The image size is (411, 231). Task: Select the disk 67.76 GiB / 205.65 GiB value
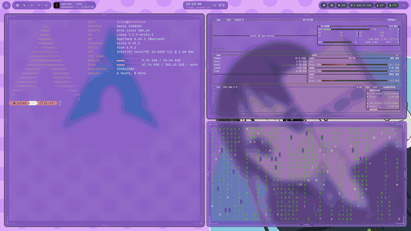(170, 65)
